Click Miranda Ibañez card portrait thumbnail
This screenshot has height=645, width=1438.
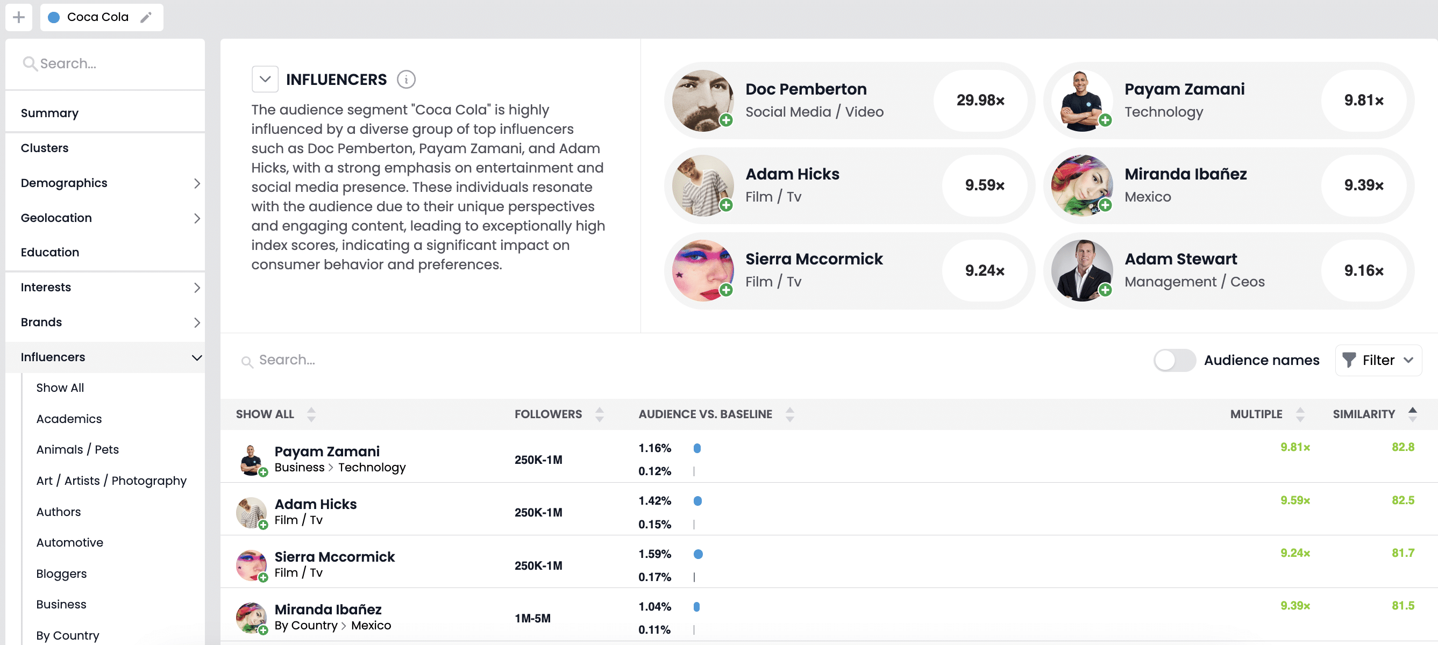click(1081, 185)
